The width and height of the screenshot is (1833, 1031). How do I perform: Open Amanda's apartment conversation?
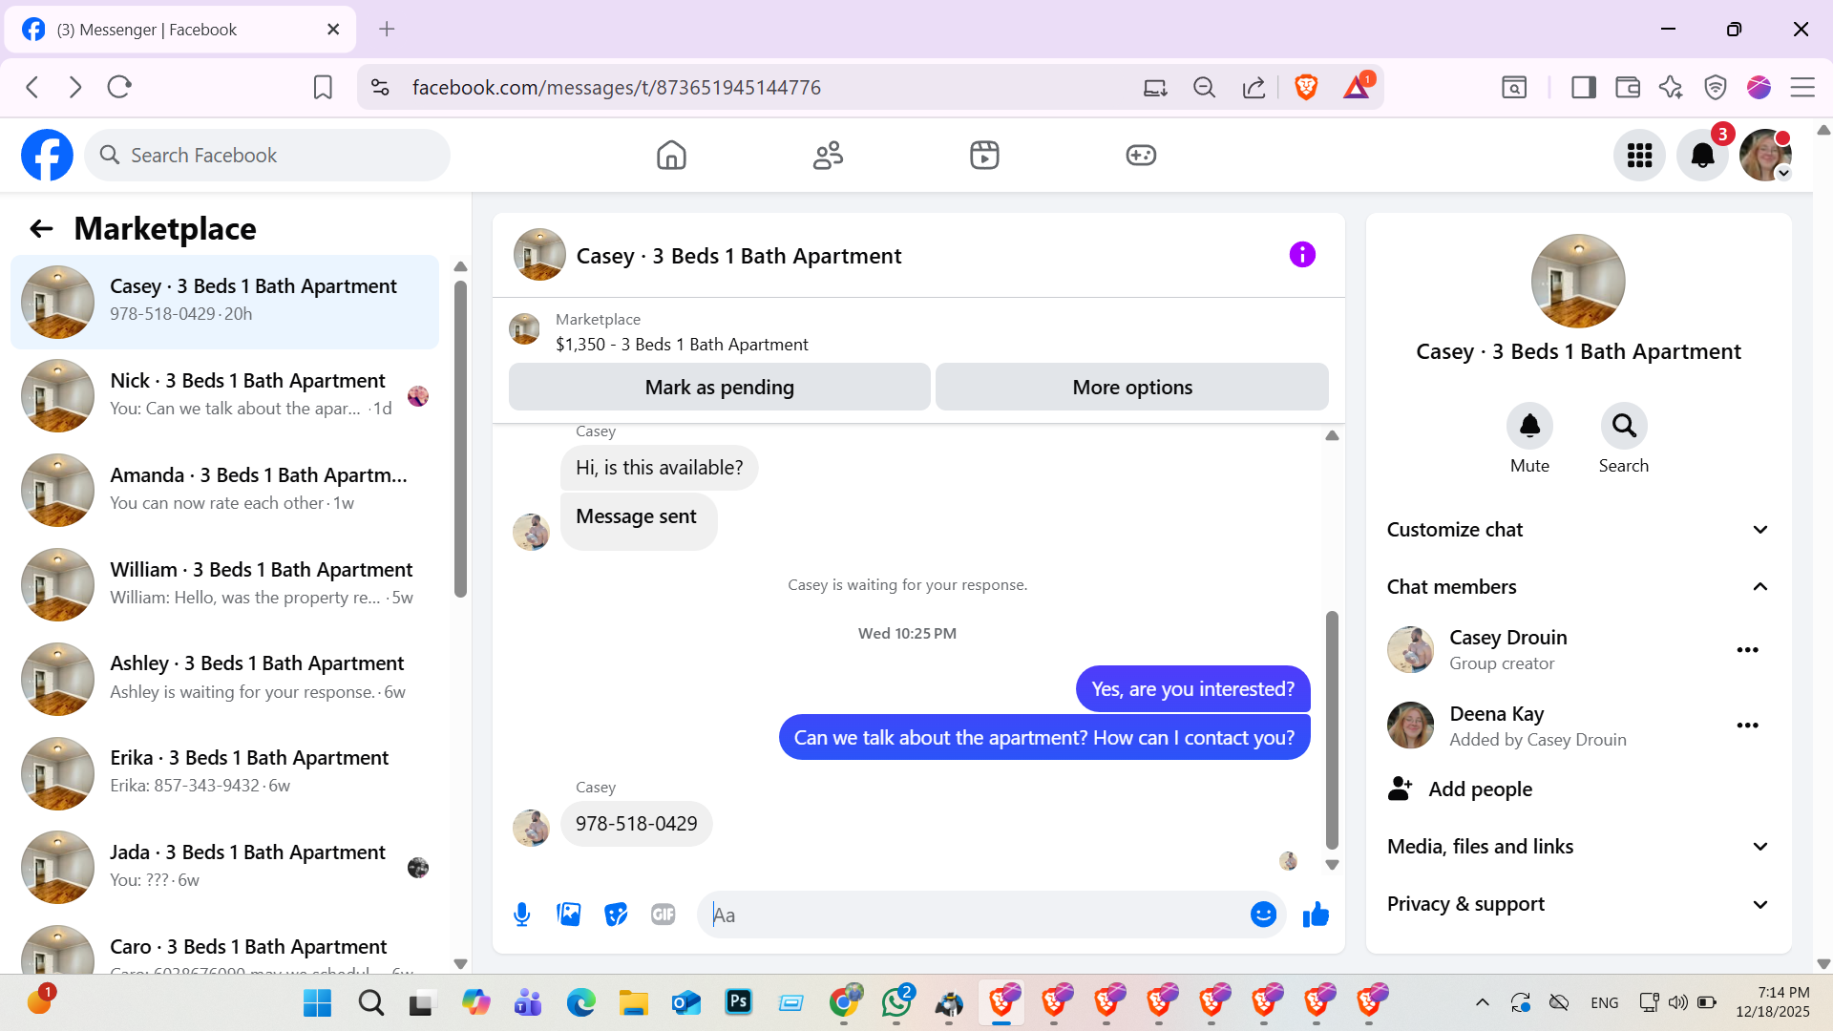click(224, 490)
